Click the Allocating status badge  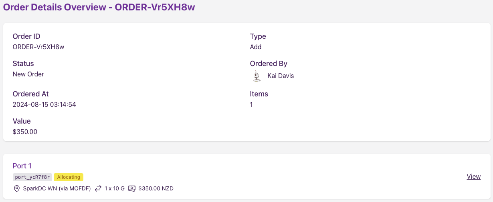pyautogui.click(x=69, y=177)
